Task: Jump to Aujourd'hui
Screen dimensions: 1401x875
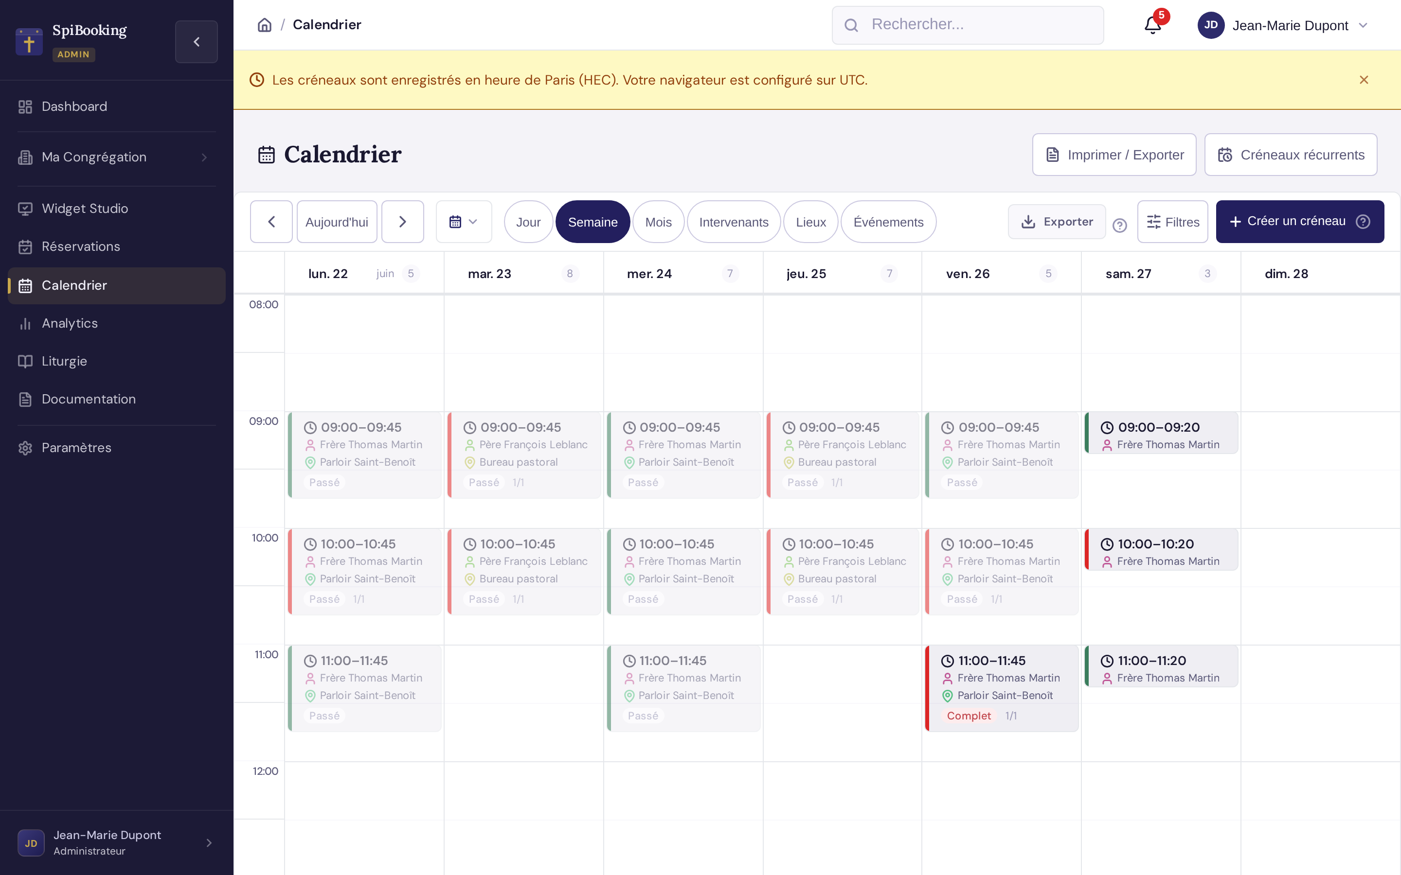Action: click(337, 222)
